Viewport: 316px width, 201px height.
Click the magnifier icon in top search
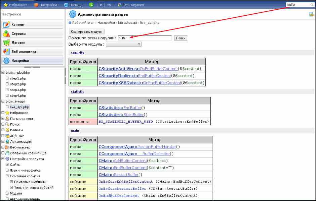(x=309, y=5)
